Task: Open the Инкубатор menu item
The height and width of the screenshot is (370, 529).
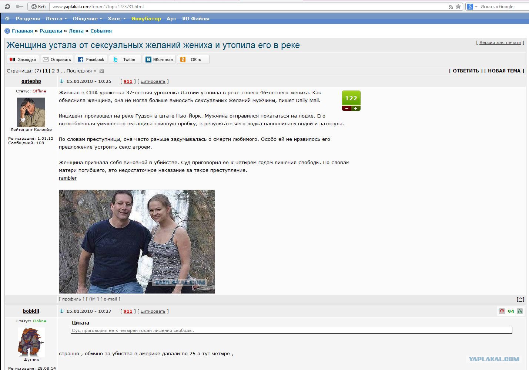Action: point(146,18)
